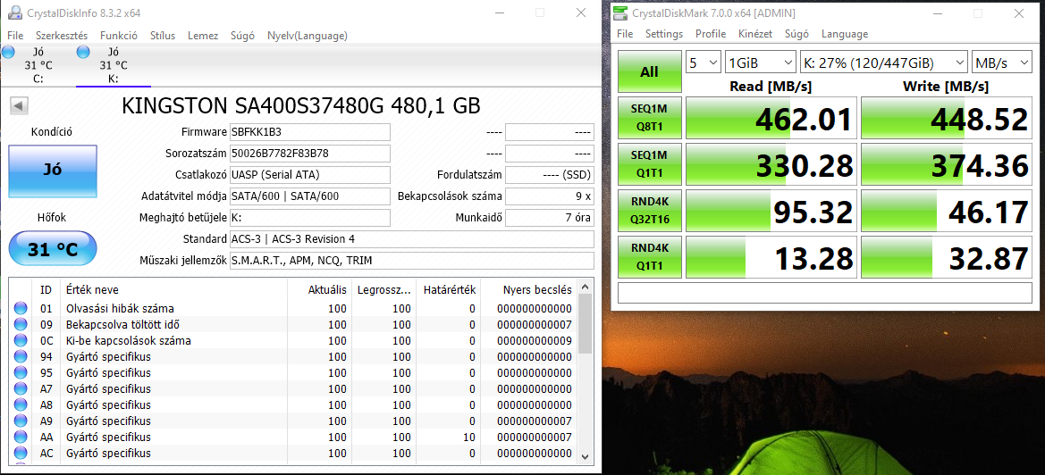Open the Súgó menu in CrystalDiskInfo
The width and height of the screenshot is (1045, 475).
(x=242, y=35)
